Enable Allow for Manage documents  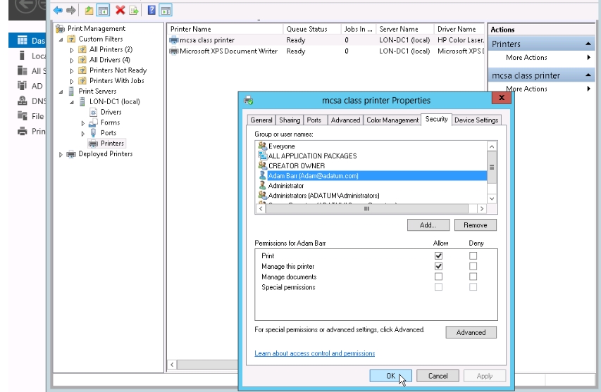(x=438, y=277)
